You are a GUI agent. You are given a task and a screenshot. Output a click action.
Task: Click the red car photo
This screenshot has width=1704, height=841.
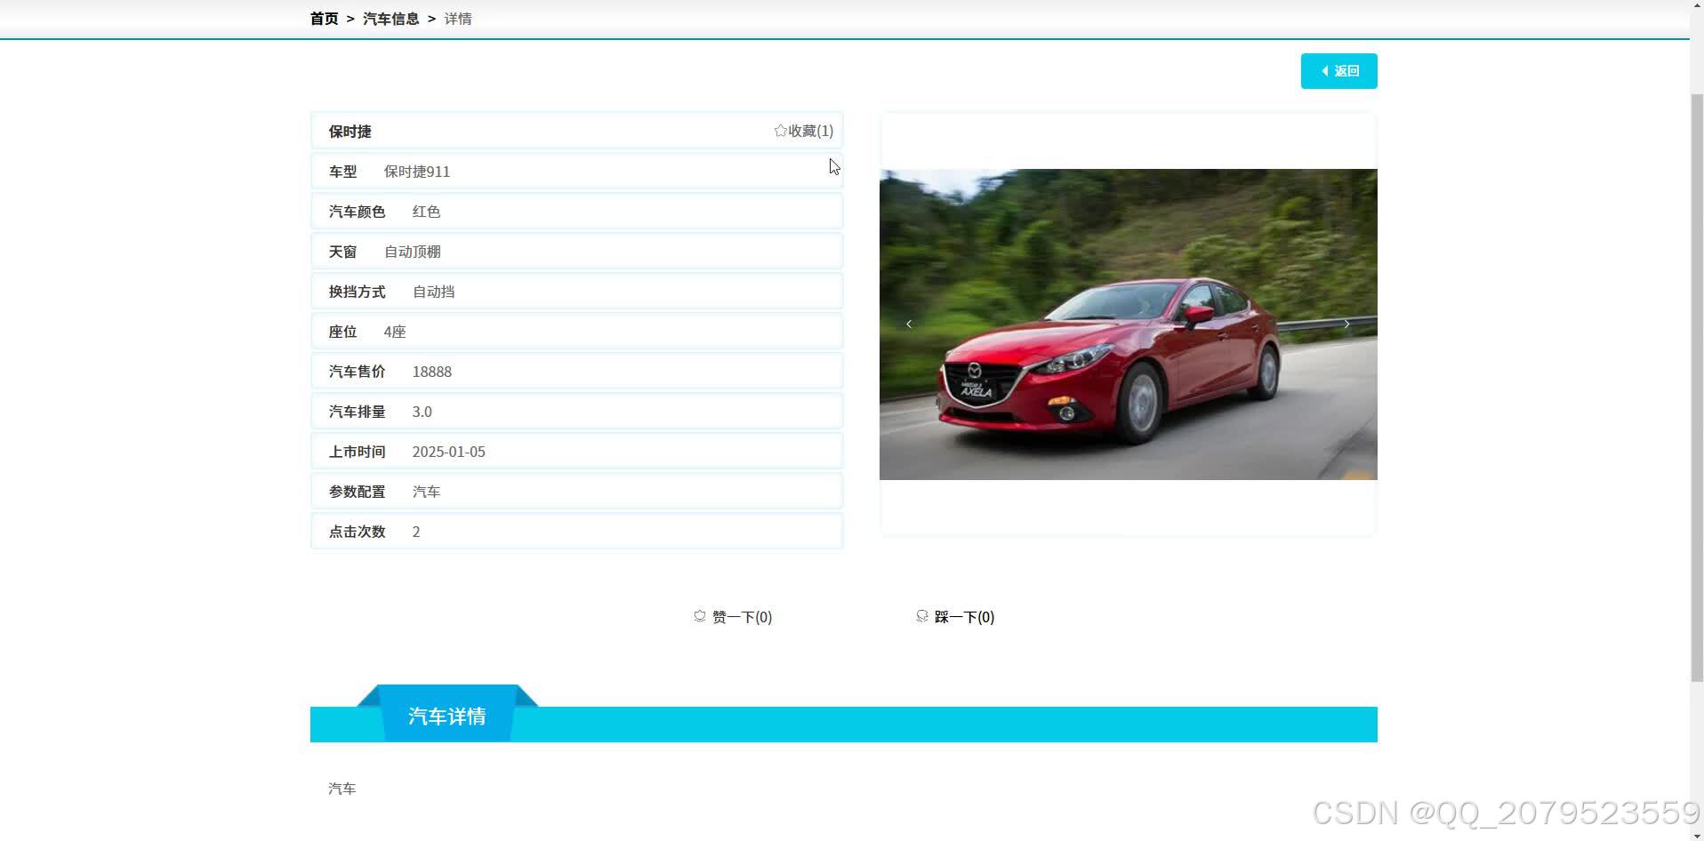[x=1128, y=324]
